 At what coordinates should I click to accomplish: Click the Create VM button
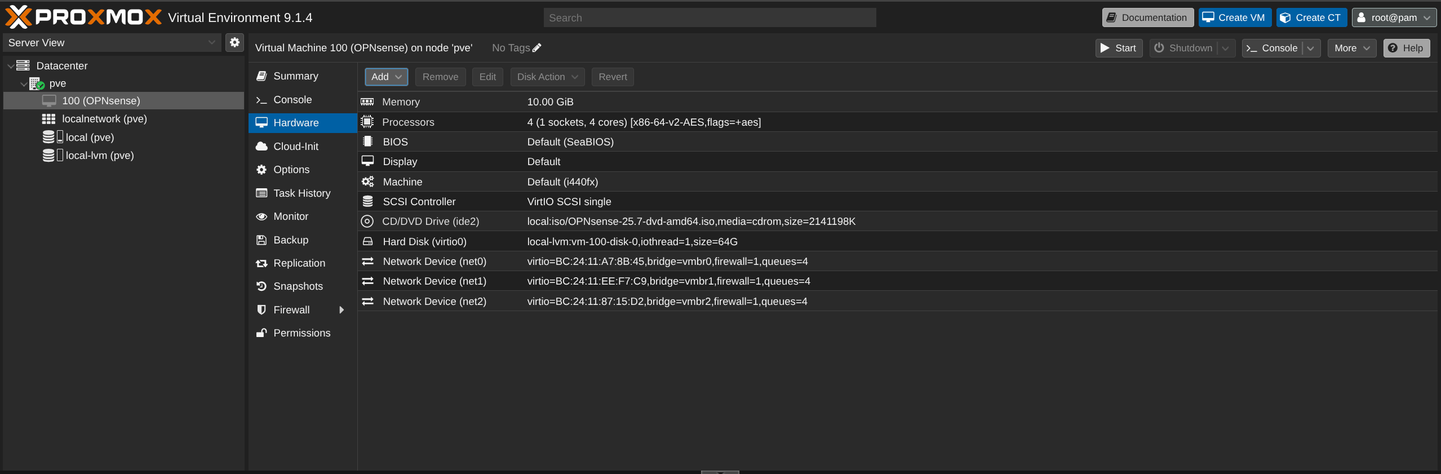1234,17
